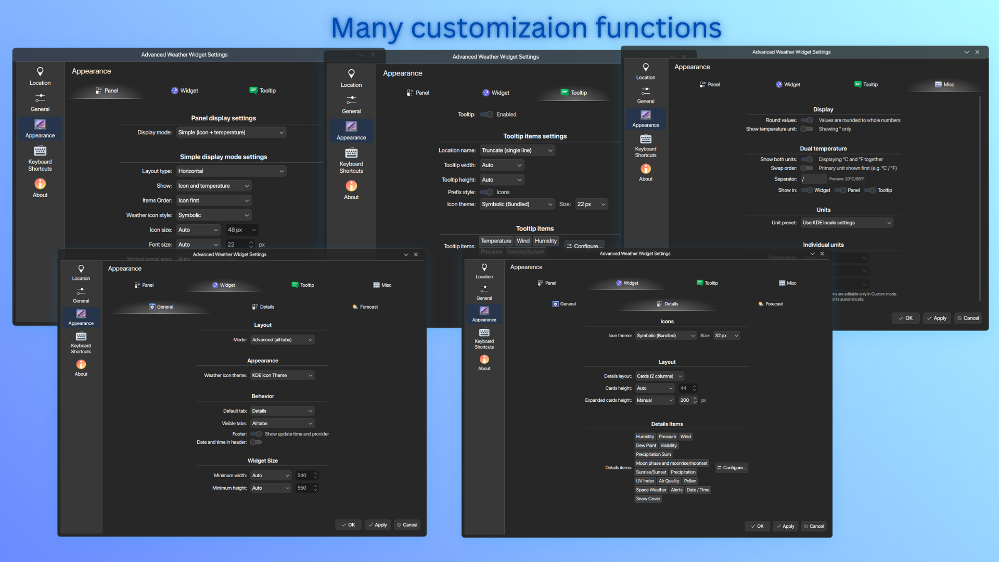Image resolution: width=999 pixels, height=562 pixels.
Task: Toggle Show temperature unit switch
Action: 807,129
